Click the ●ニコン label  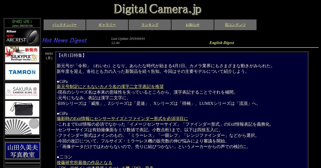(64, 157)
